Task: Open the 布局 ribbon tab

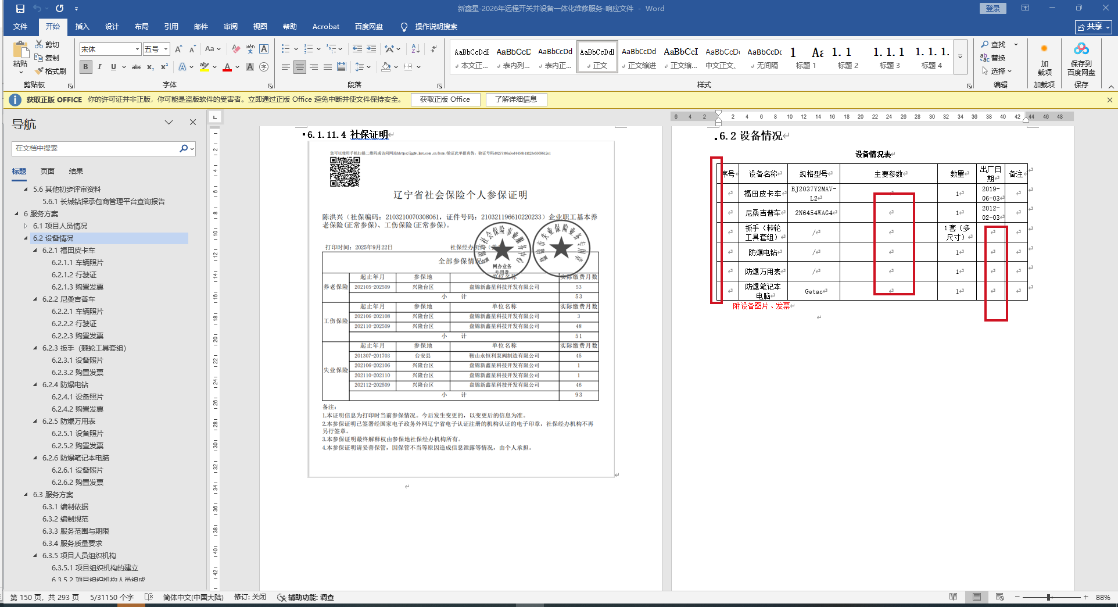Action: tap(141, 27)
